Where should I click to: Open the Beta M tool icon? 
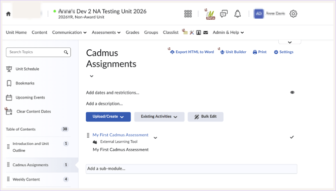point(210,14)
